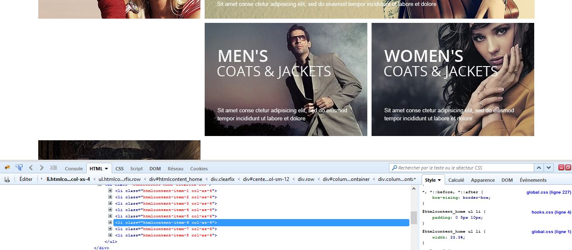The width and height of the screenshot is (572, 250).
Task: Open the Firebug command line icon
Action: coord(54,168)
